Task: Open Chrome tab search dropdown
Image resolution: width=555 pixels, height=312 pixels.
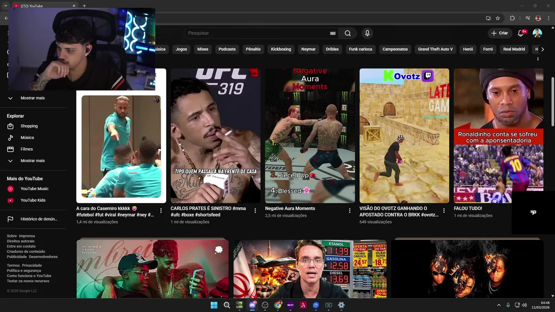Action: [6, 6]
